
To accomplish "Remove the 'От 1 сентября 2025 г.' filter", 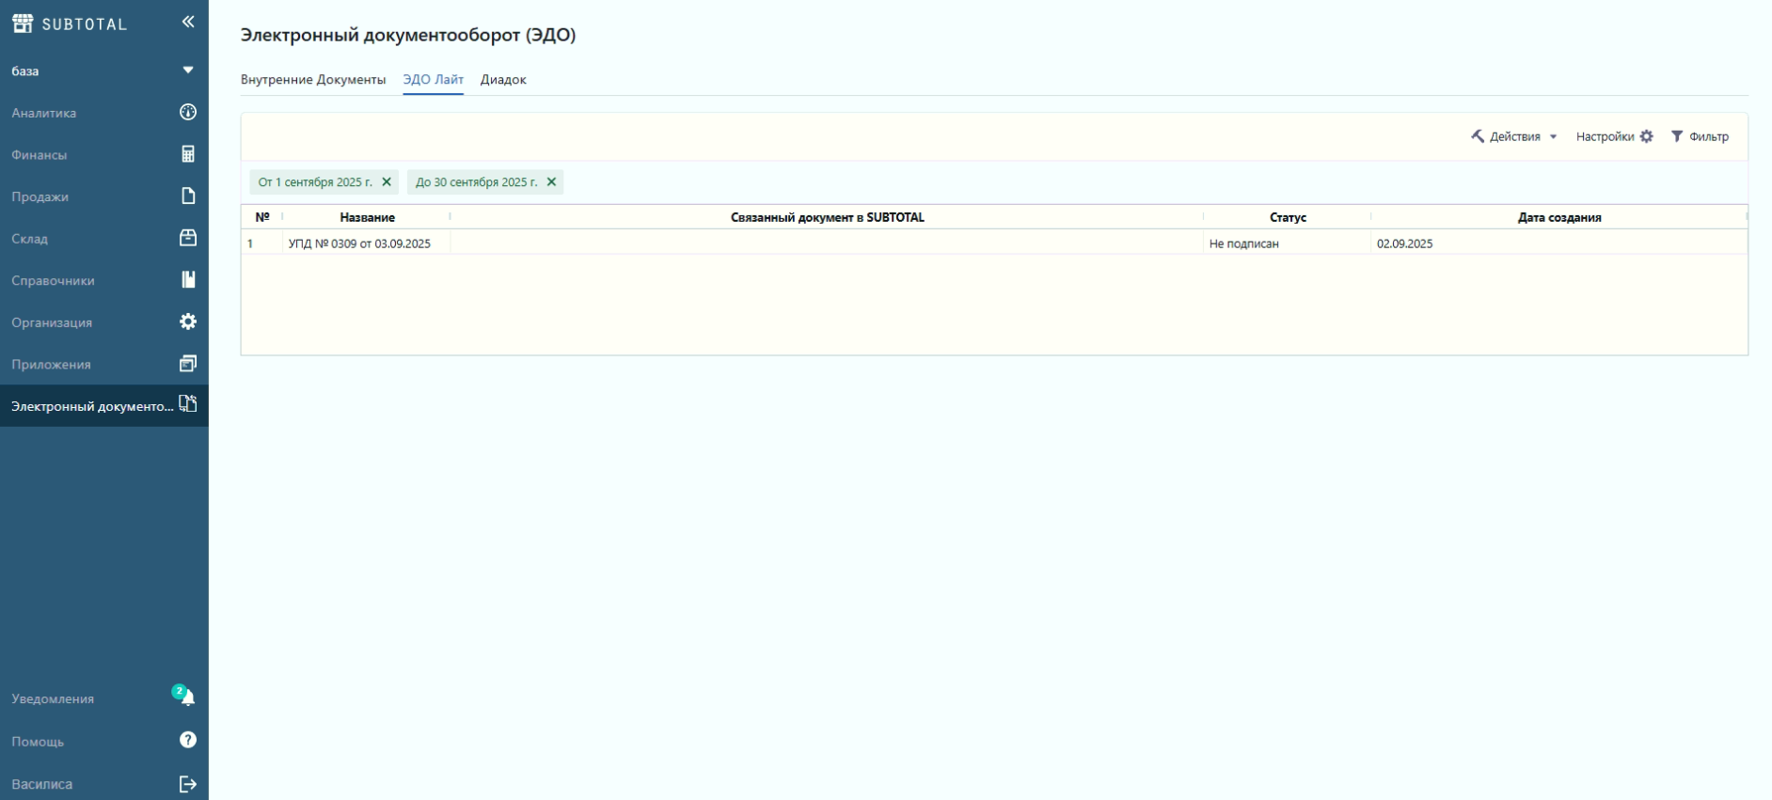I will (387, 182).
